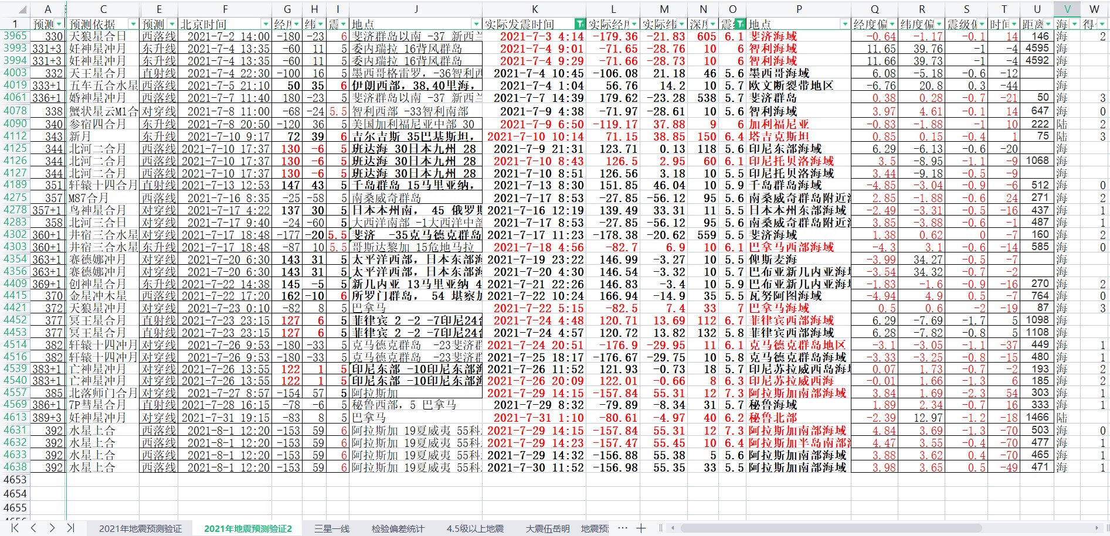The image size is (1110, 536).
Task: Select column header P
Action: [799, 9]
